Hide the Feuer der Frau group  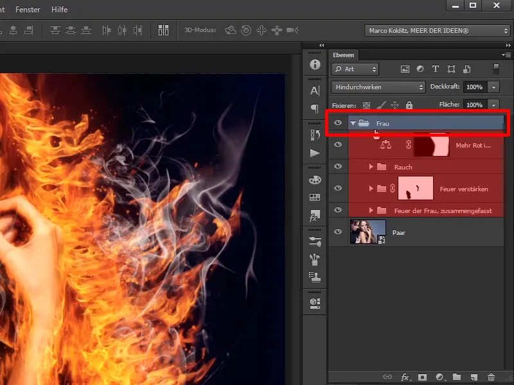338,210
